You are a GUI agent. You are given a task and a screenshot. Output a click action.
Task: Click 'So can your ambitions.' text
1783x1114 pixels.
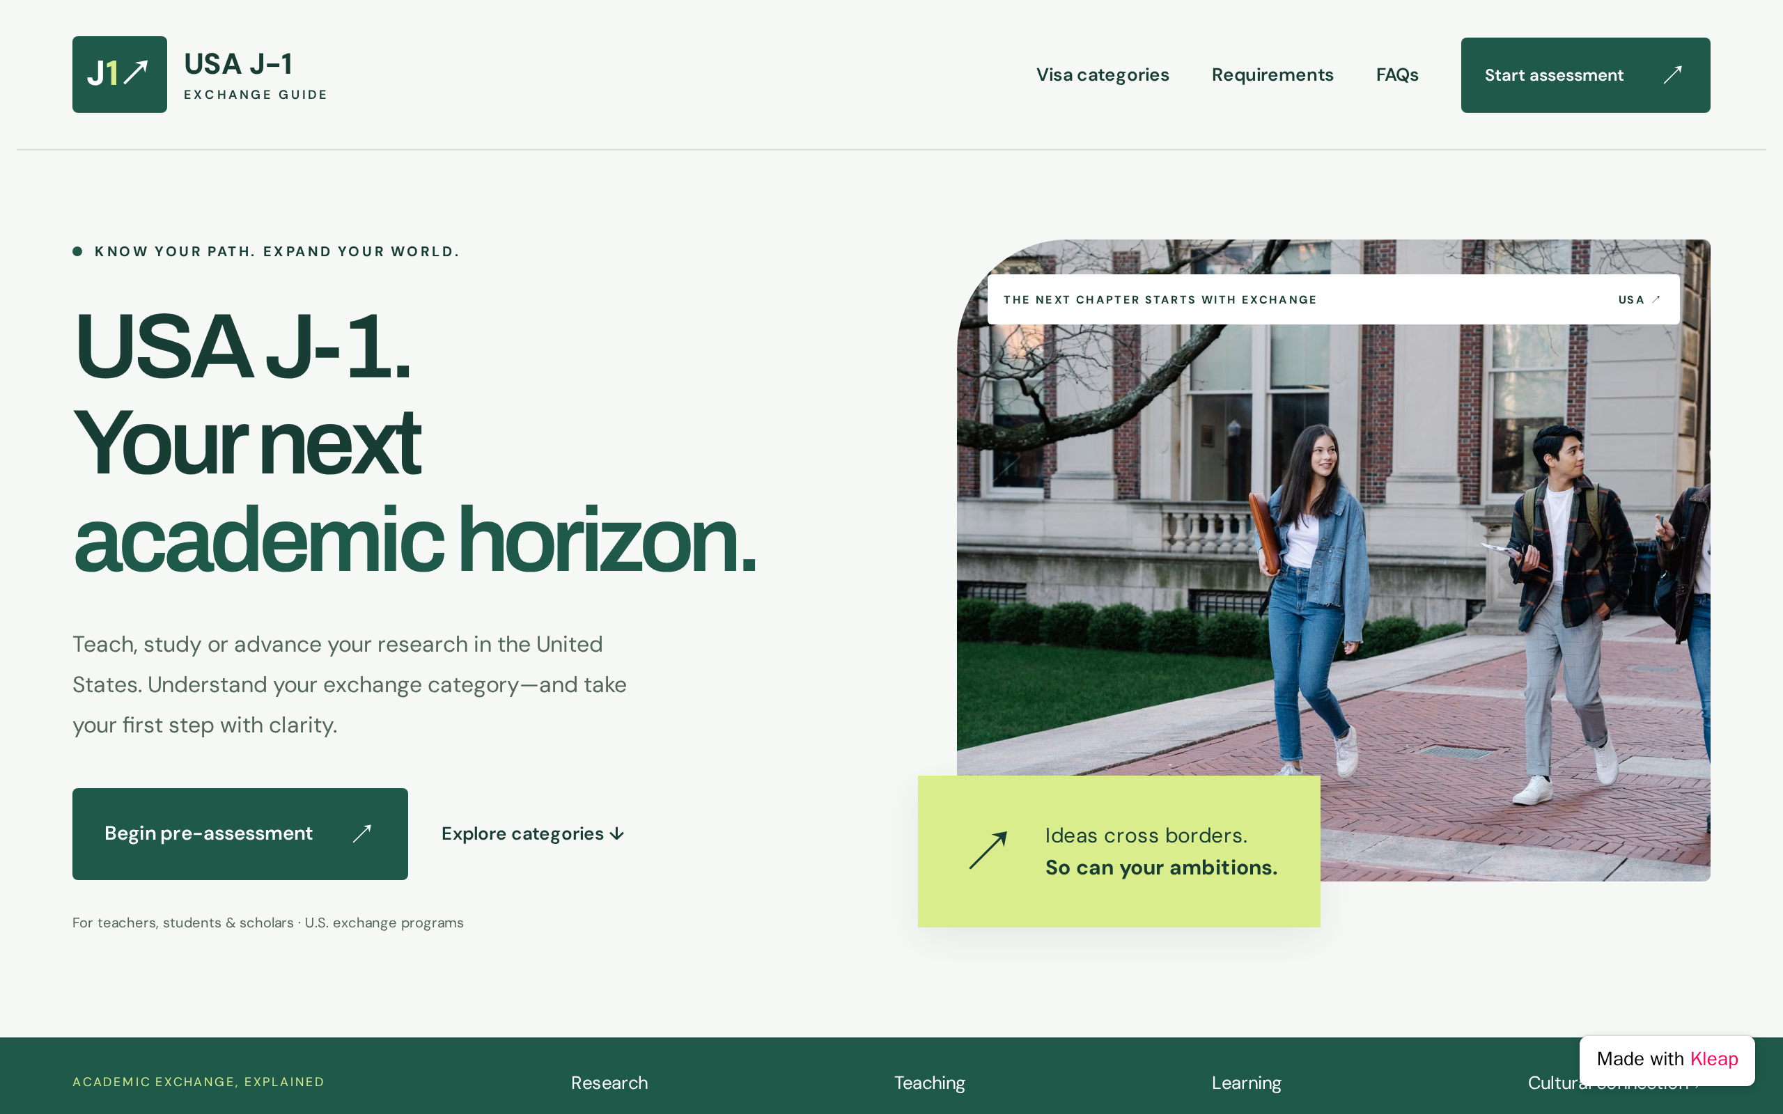(1161, 868)
